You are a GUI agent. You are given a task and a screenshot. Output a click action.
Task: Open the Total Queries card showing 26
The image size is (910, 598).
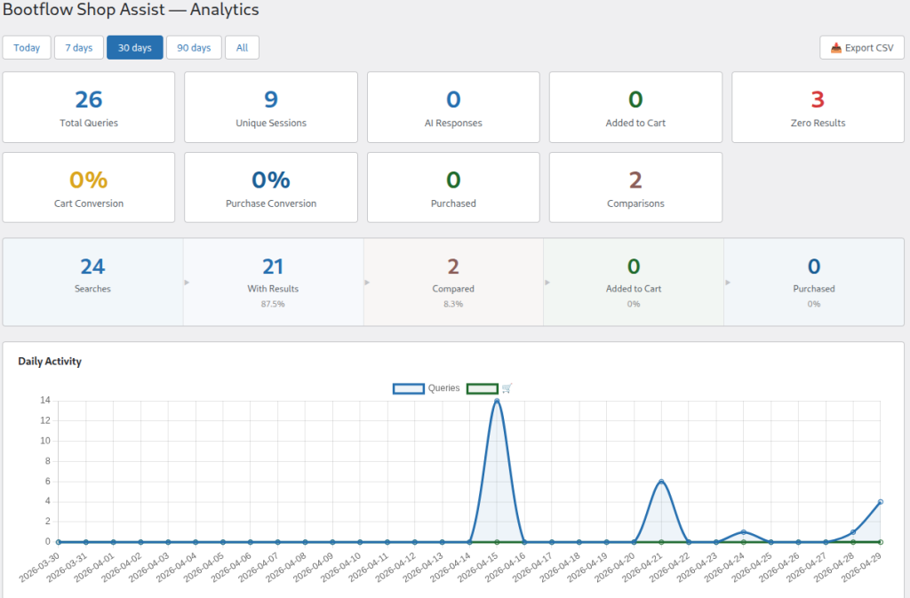(89, 108)
